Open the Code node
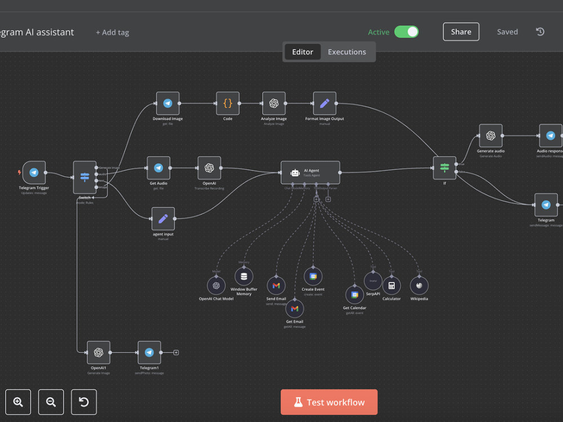The width and height of the screenshot is (563, 422). pyautogui.click(x=227, y=104)
